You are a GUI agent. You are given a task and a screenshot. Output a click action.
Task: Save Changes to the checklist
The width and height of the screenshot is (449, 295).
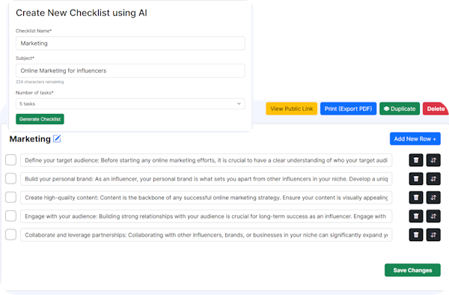click(x=412, y=270)
